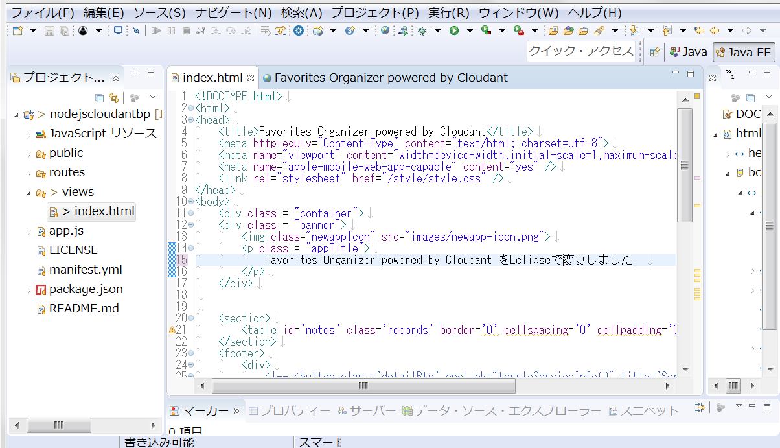Switch to the Java perspective
Screen dimensions: 780x448
(x=689, y=52)
